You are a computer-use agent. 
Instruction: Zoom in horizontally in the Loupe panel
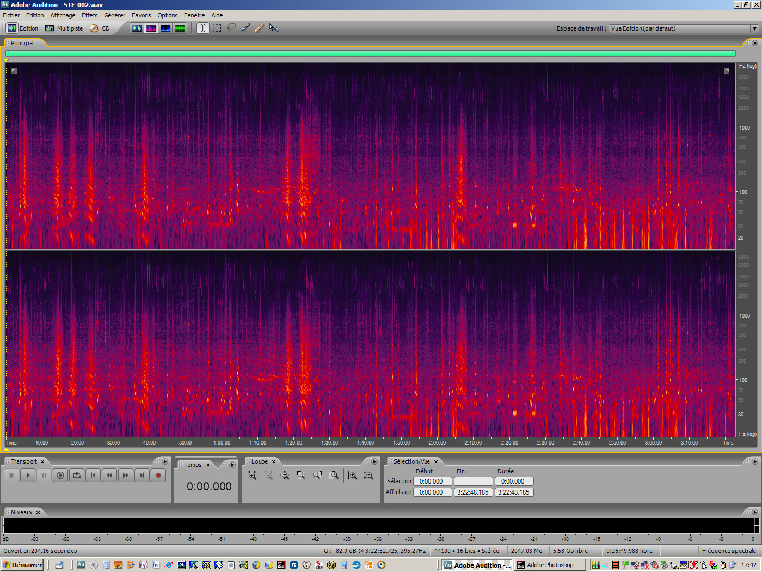pyautogui.click(x=251, y=475)
